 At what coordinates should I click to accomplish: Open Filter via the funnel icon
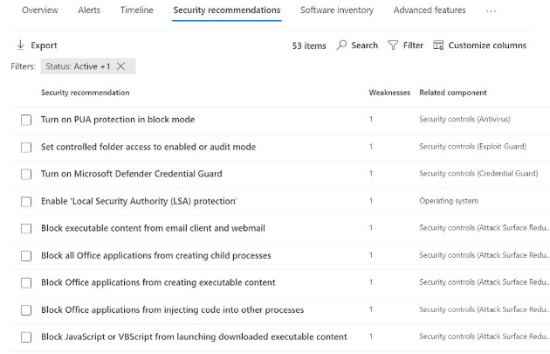[393, 45]
